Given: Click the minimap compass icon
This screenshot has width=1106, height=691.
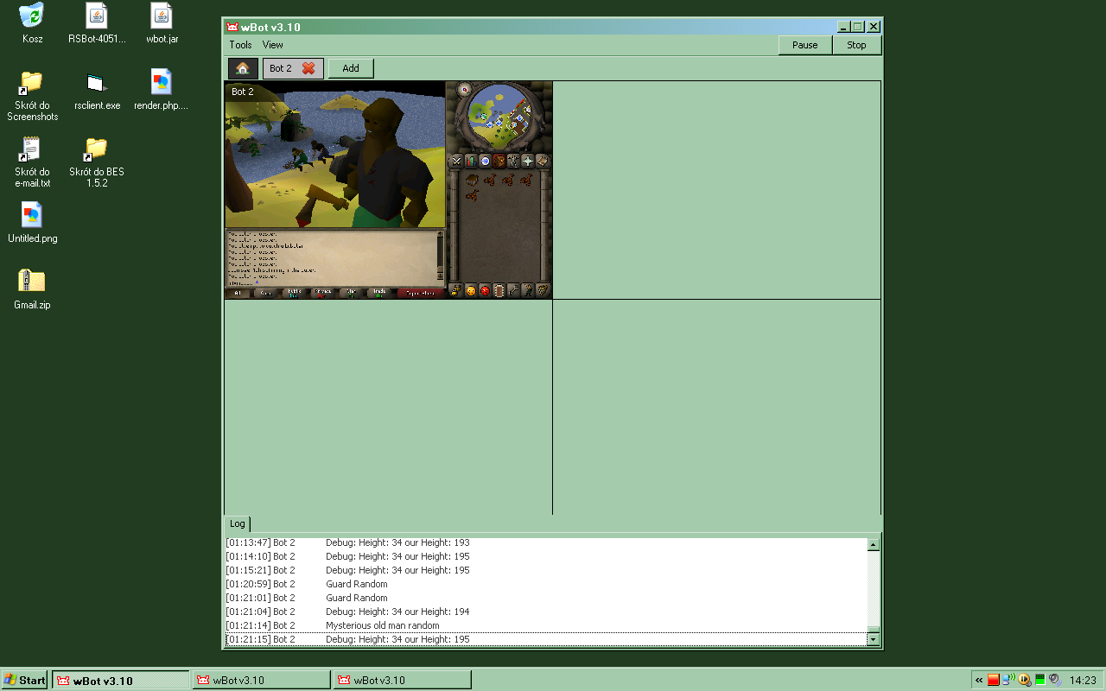Looking at the screenshot, I should (x=464, y=90).
